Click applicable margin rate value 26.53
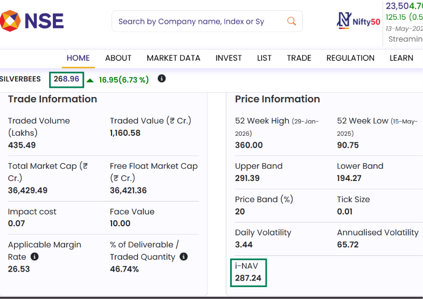This screenshot has width=423, height=299. pos(19,269)
